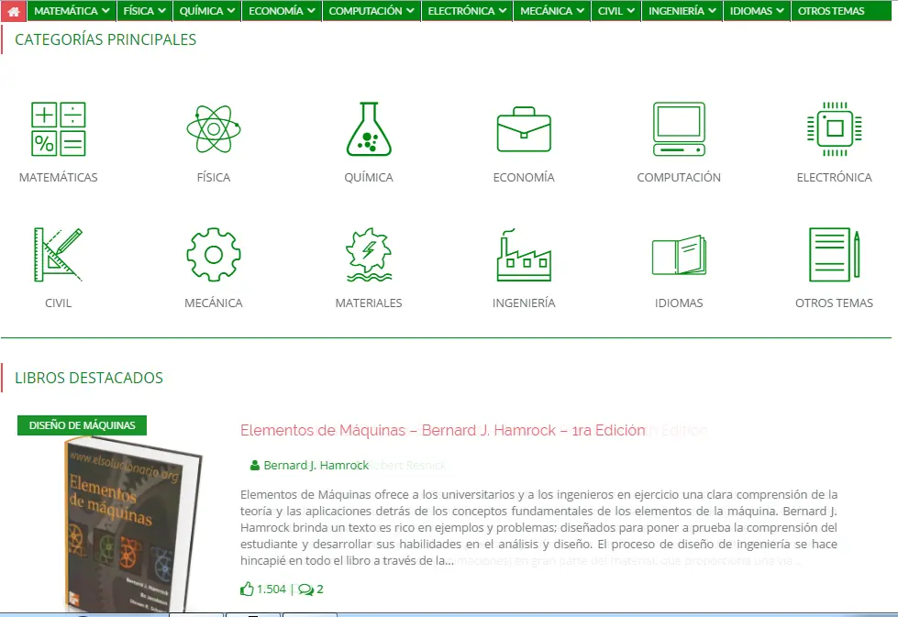Expand the Electrónica dropdown menu

tap(467, 11)
